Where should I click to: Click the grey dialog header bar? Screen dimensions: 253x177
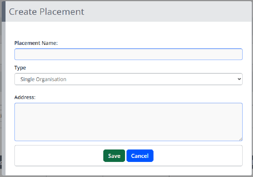click(x=168, y=12)
